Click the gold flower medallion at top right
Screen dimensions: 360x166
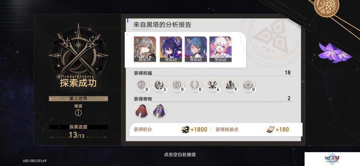(x=326, y=7)
